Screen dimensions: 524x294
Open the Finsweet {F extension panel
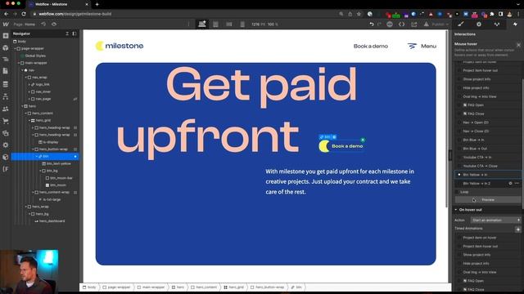tap(6, 169)
